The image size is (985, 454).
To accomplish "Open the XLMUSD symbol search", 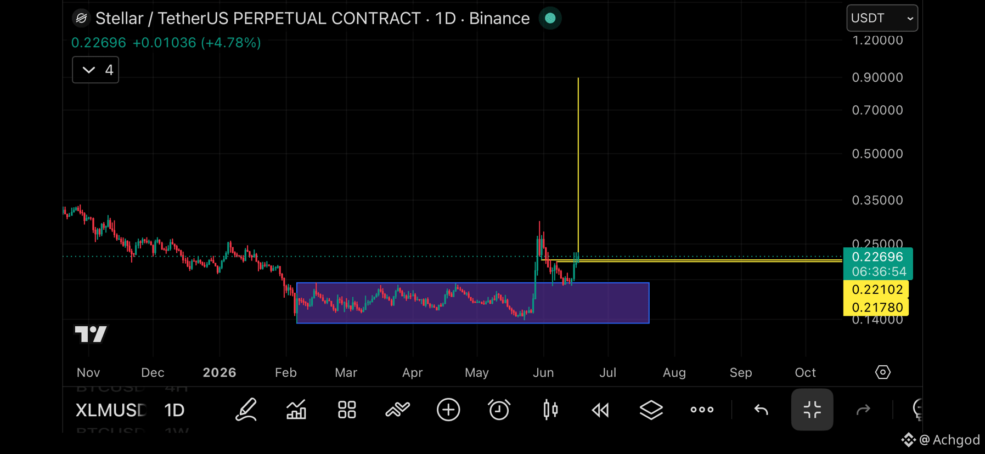I will tap(111, 410).
